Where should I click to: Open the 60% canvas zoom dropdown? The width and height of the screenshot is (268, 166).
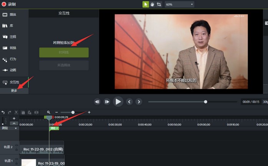(x=179, y=4)
